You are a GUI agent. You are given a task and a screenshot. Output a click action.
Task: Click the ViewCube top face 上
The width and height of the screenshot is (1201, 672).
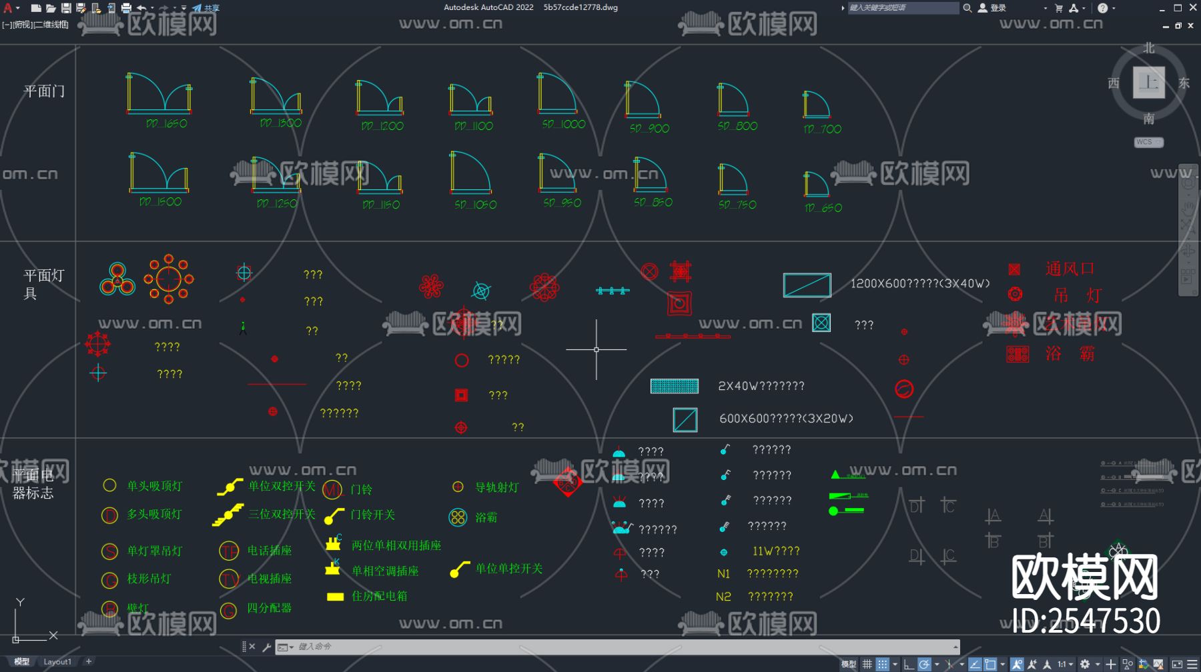[1148, 83]
